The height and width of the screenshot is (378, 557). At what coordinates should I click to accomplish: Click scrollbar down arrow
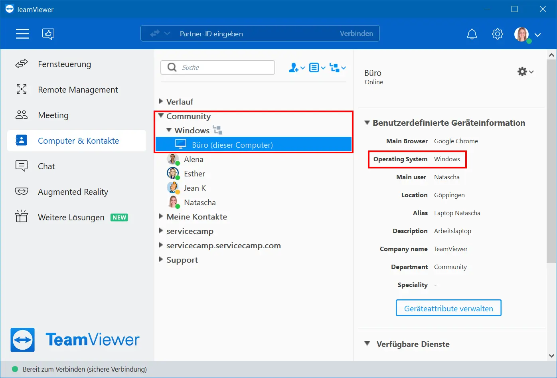pyautogui.click(x=551, y=356)
